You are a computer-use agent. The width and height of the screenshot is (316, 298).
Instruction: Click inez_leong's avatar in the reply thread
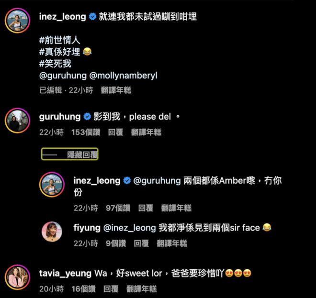tap(52, 185)
